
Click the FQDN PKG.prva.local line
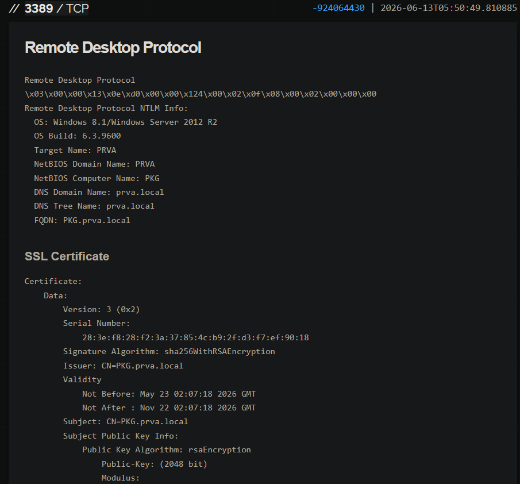[x=82, y=221]
